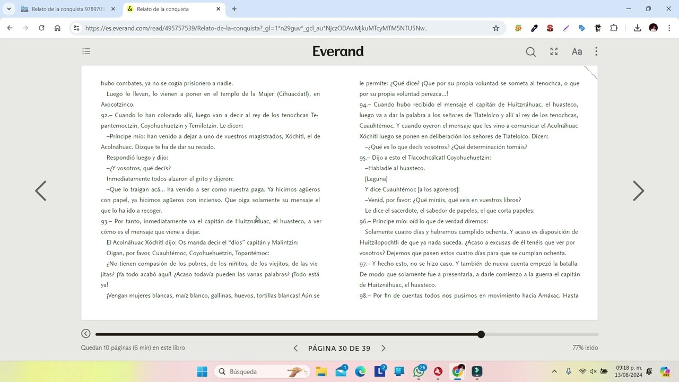Switch to the first Relato de la conquista tab
The image size is (679, 382).
(68, 9)
